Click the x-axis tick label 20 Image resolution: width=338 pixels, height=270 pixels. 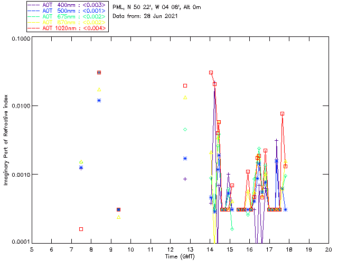click(x=328, y=249)
